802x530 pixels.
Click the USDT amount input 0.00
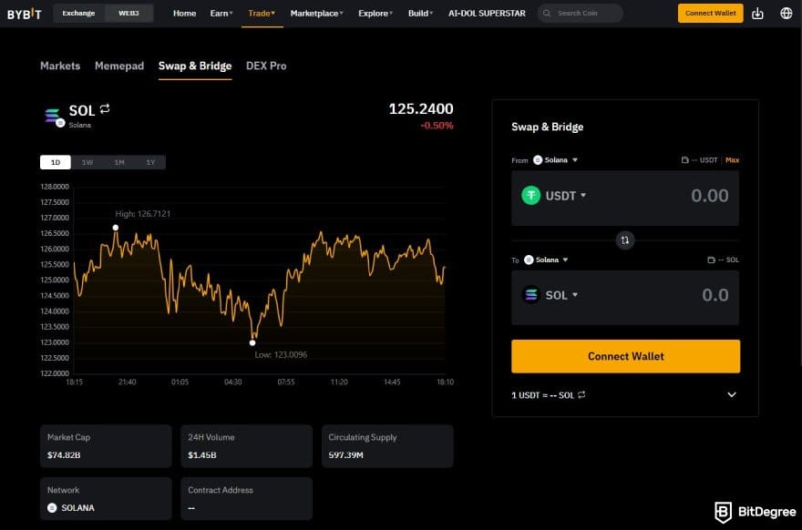tap(709, 195)
